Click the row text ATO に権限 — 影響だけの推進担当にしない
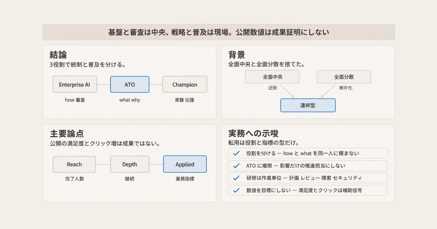Screen dimensions: 437x229 point(296,166)
